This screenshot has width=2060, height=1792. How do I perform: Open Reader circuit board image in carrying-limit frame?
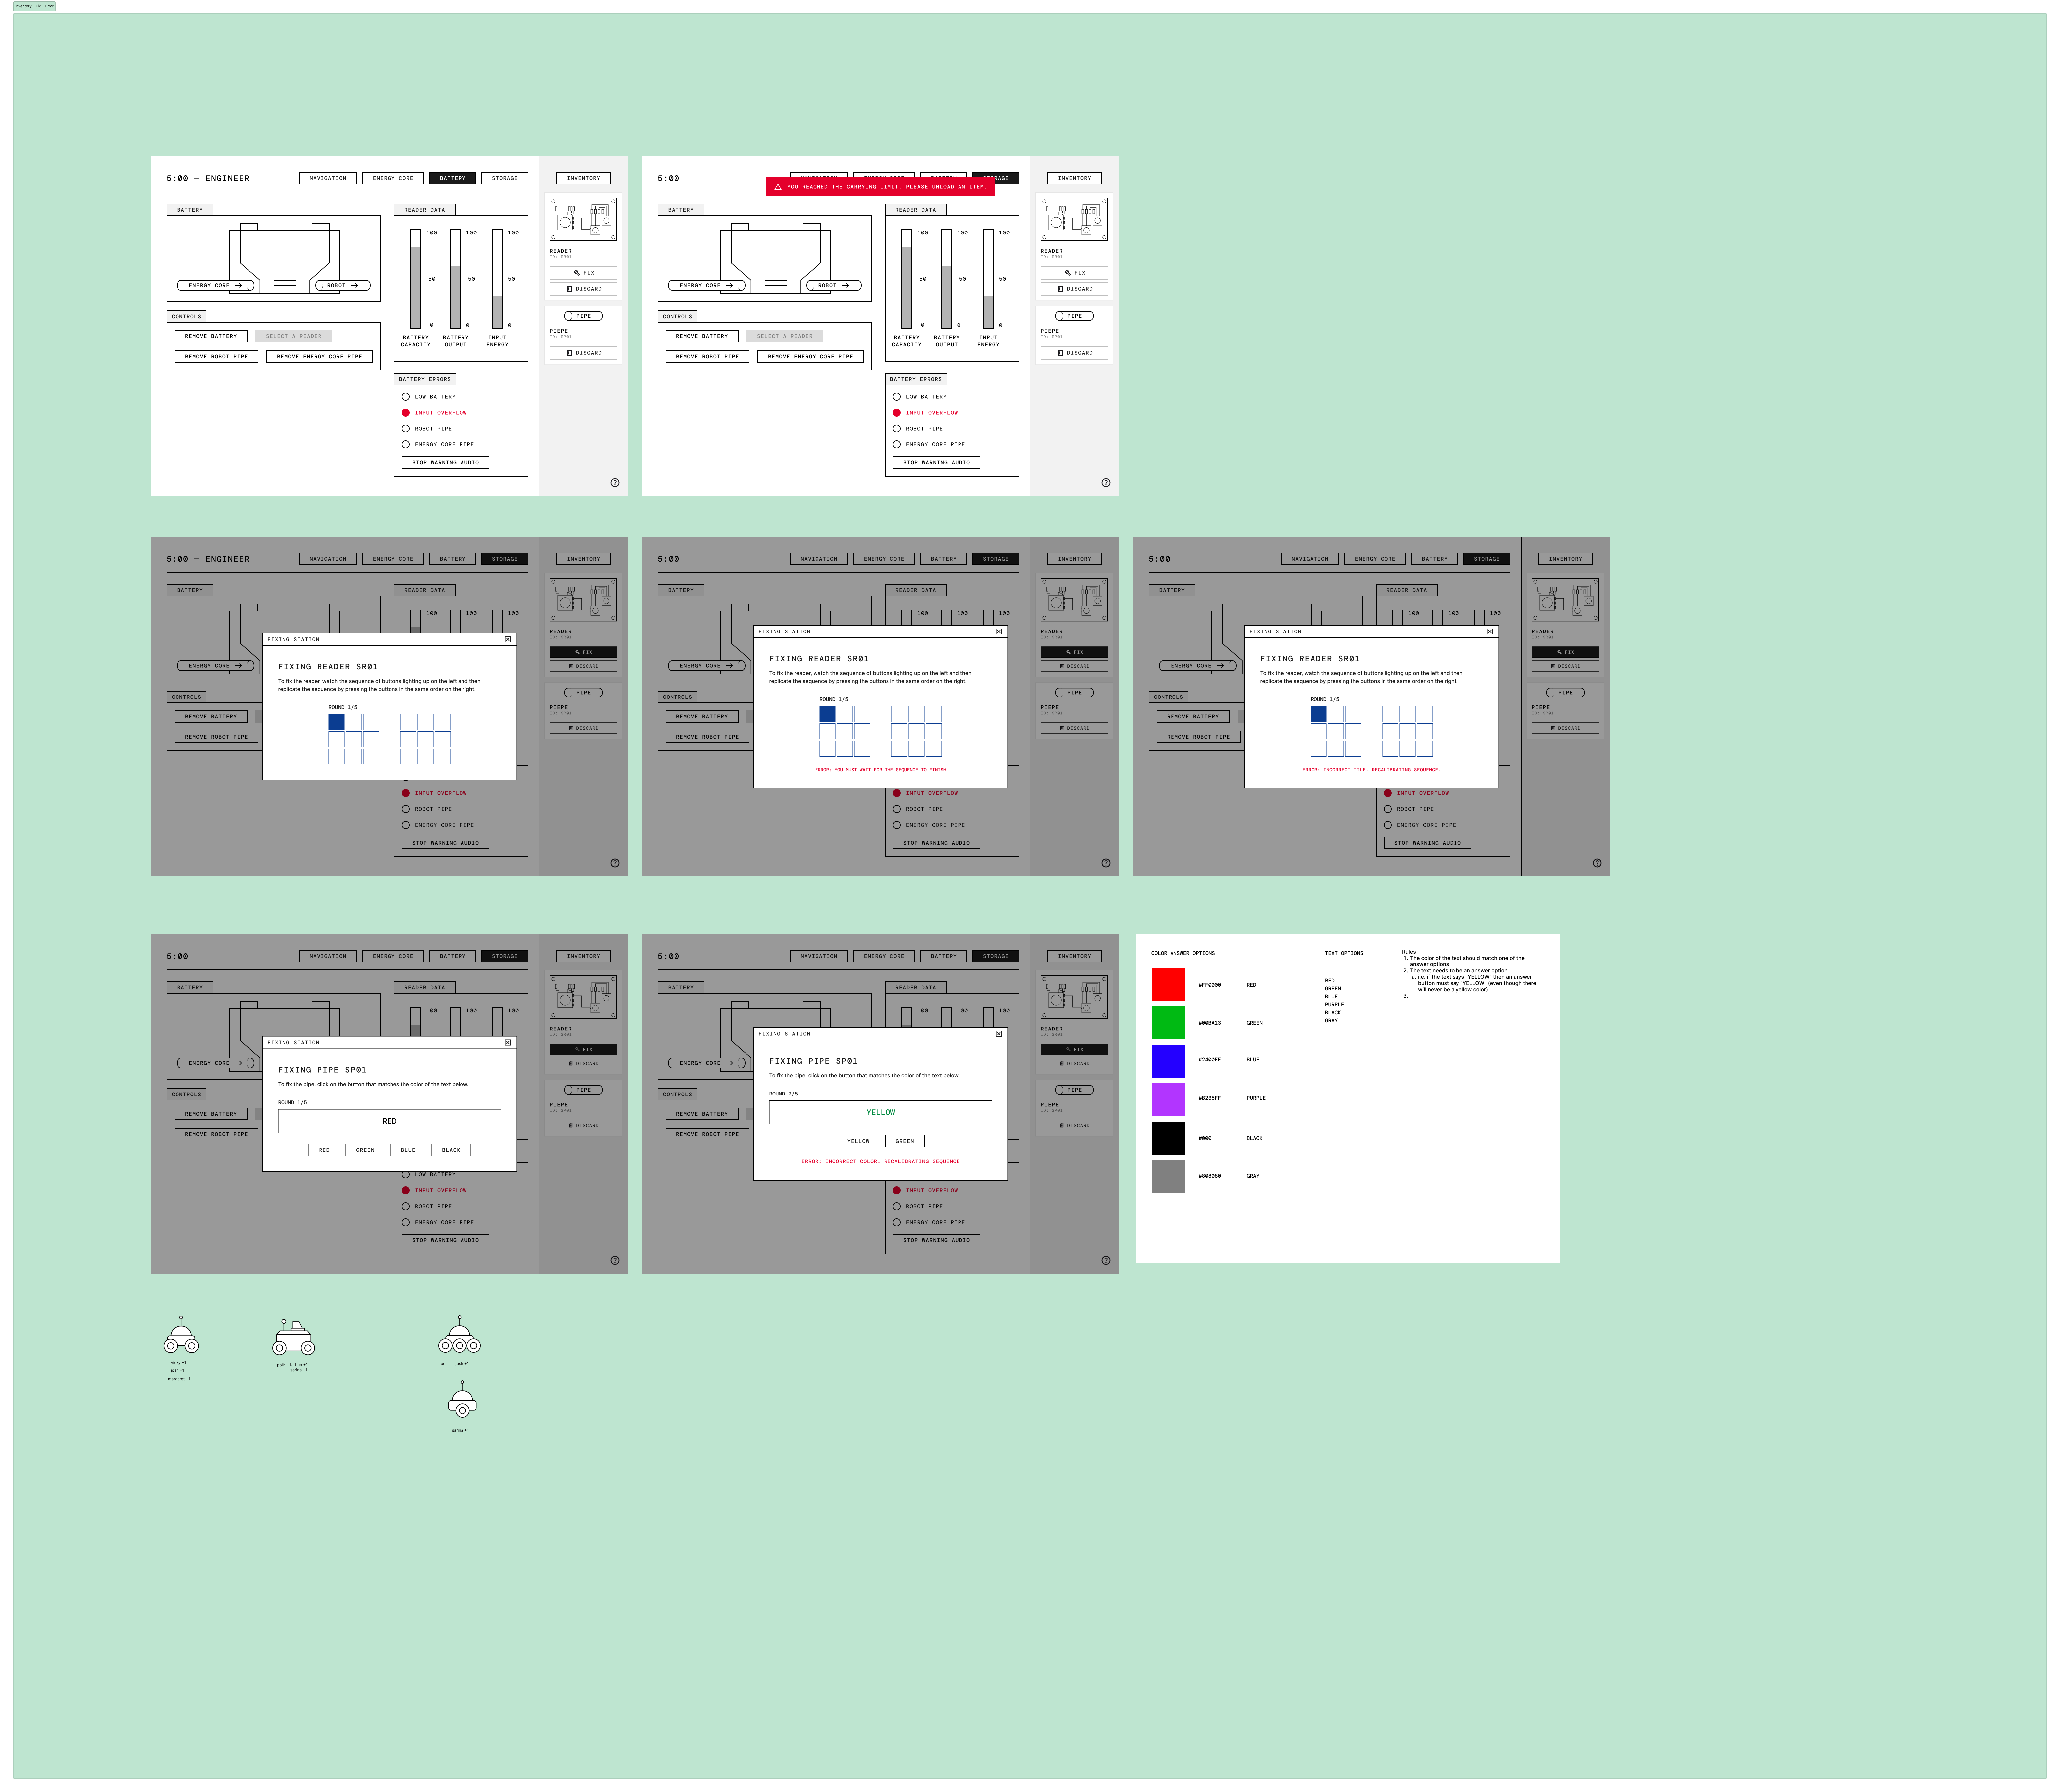(1075, 219)
